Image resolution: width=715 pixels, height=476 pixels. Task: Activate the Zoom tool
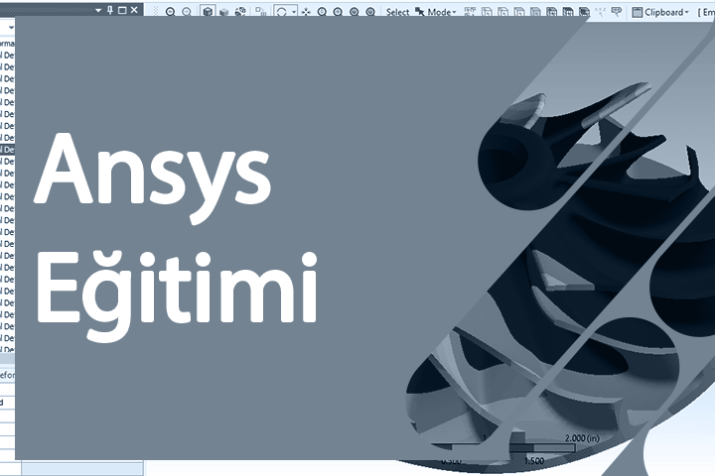click(x=322, y=12)
